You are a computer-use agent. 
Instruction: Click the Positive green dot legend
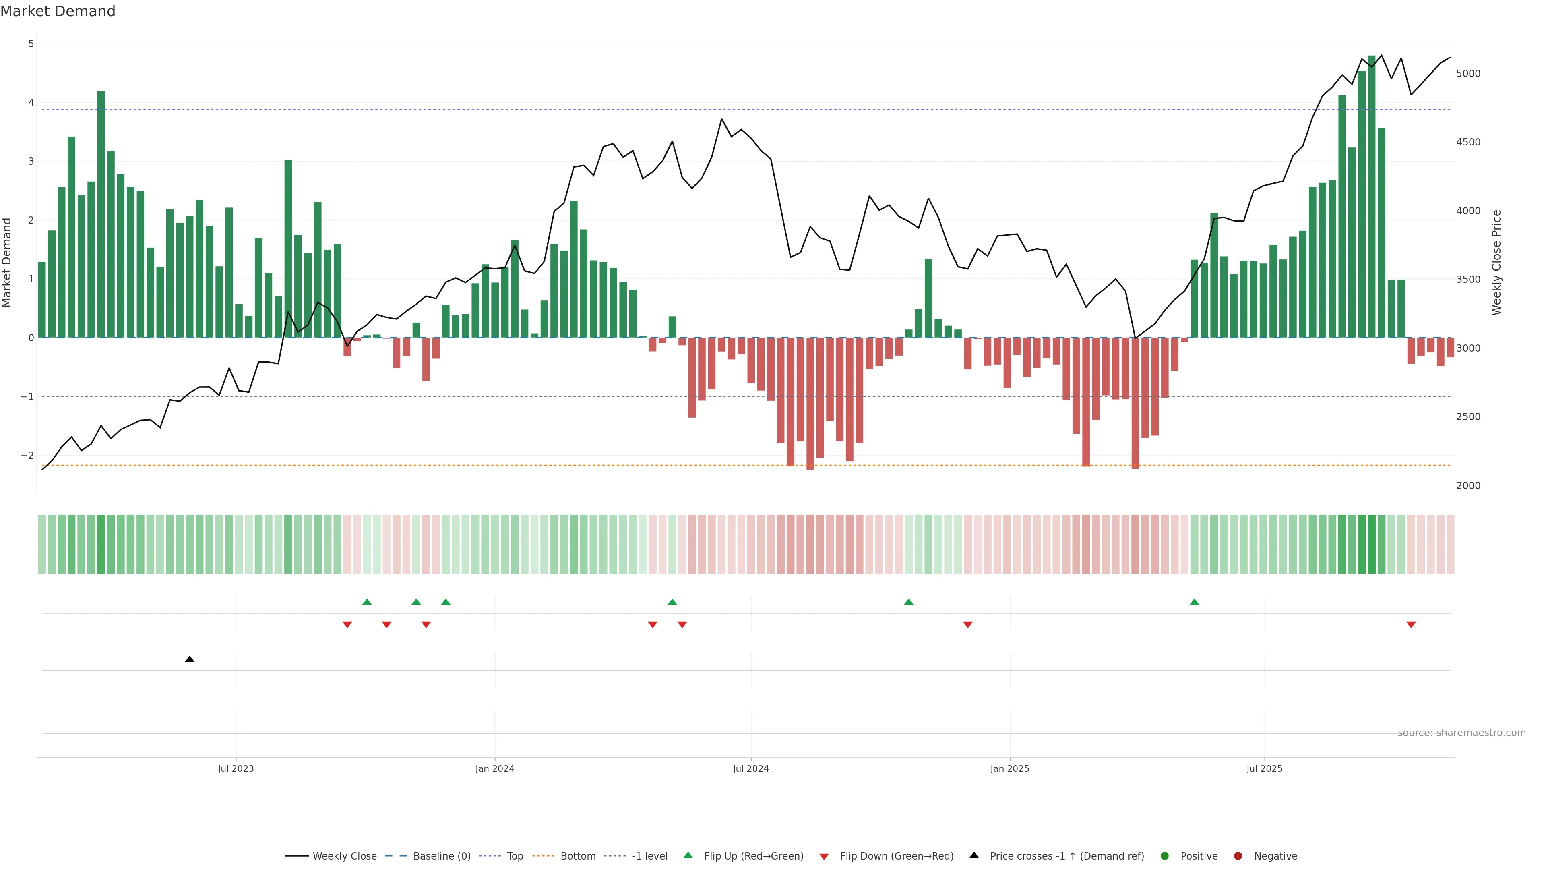[1165, 855]
